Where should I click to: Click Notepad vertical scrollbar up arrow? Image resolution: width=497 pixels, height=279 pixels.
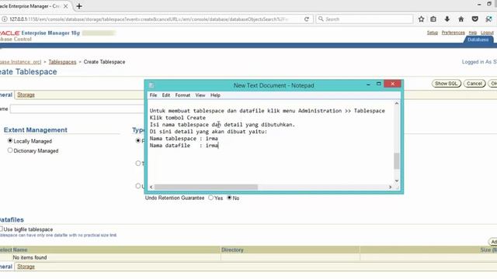point(397,103)
